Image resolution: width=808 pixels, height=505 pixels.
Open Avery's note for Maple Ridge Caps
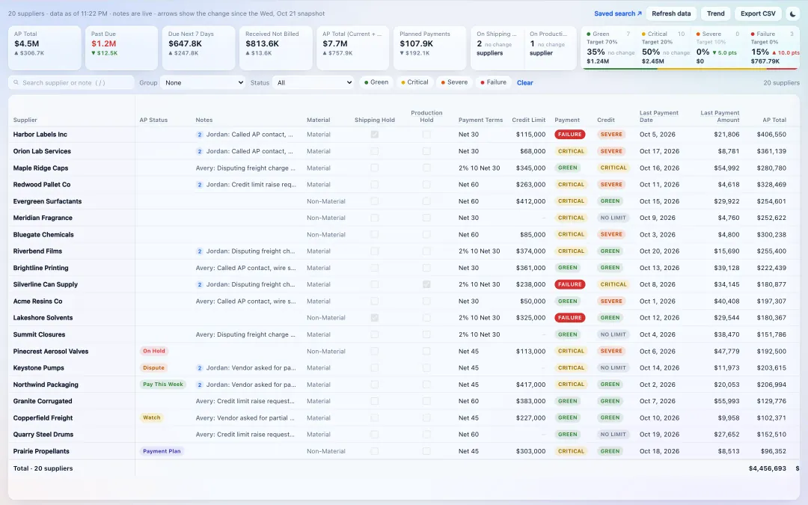(245, 168)
